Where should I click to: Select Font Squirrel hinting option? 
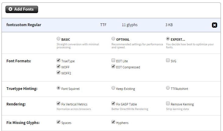pyautogui.click(x=58, y=88)
